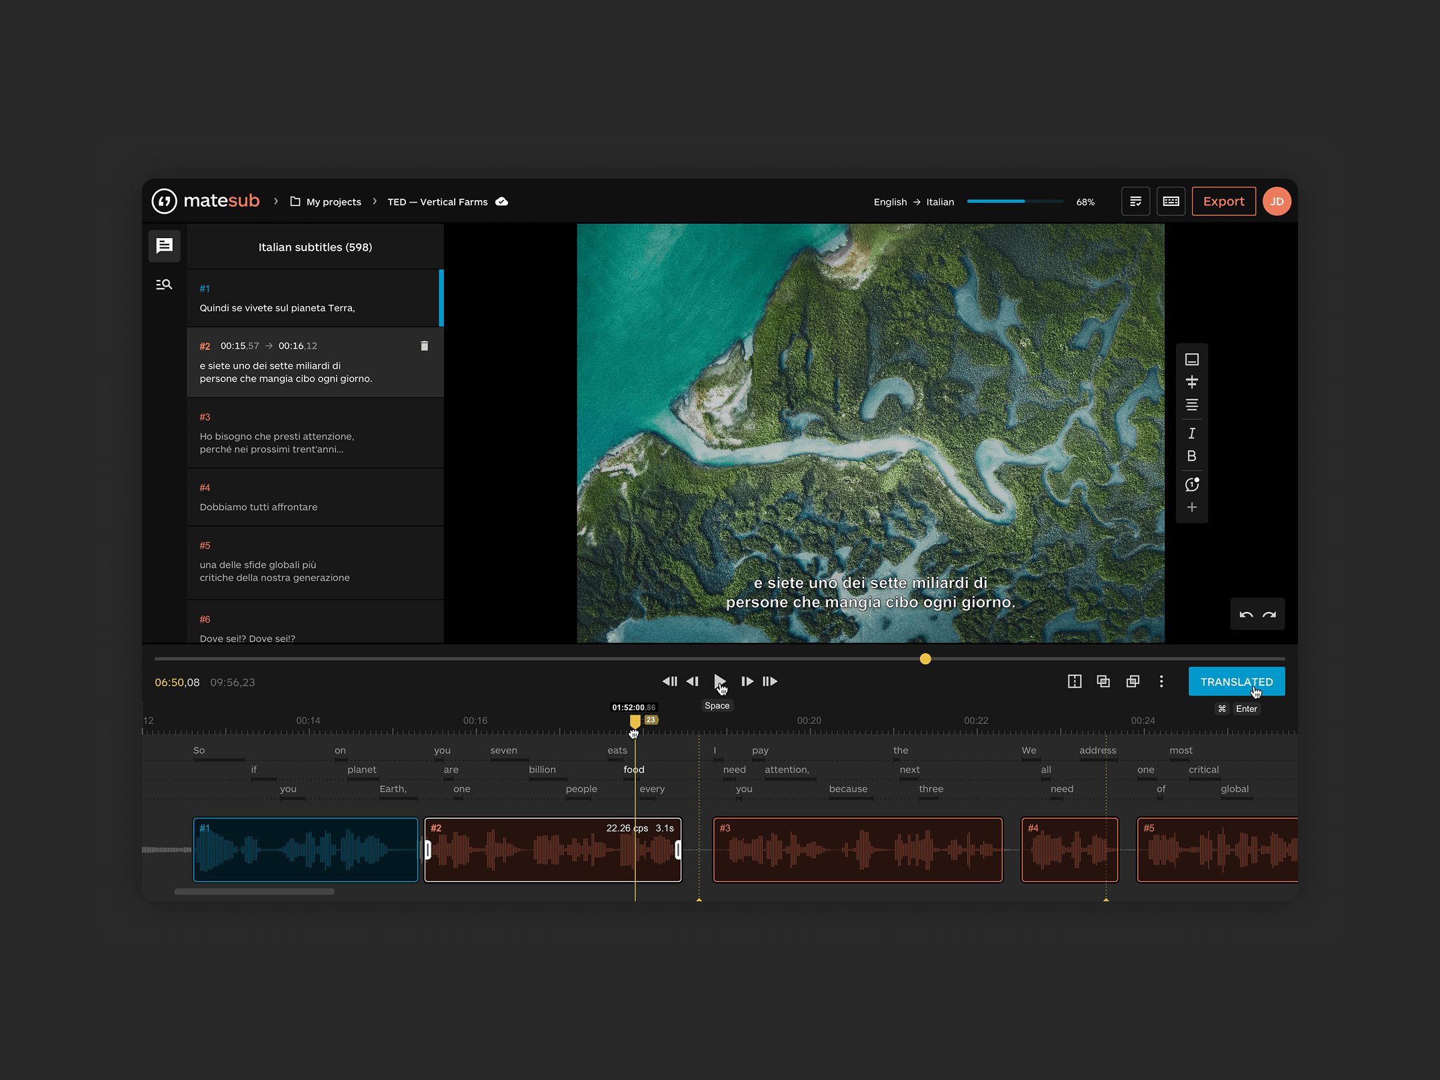
Task: Click the TRANSLATED button
Action: point(1236,681)
